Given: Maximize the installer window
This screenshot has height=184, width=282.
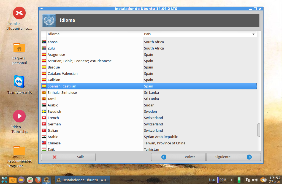Looking at the screenshot, I should pos(255,9).
